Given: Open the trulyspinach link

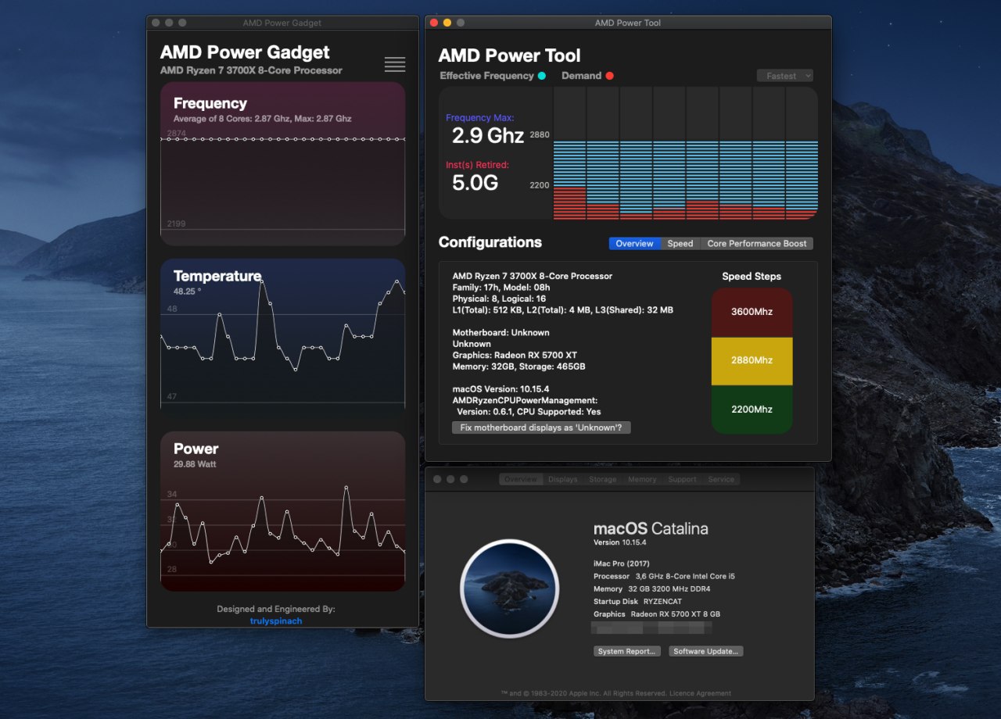Looking at the screenshot, I should (276, 621).
